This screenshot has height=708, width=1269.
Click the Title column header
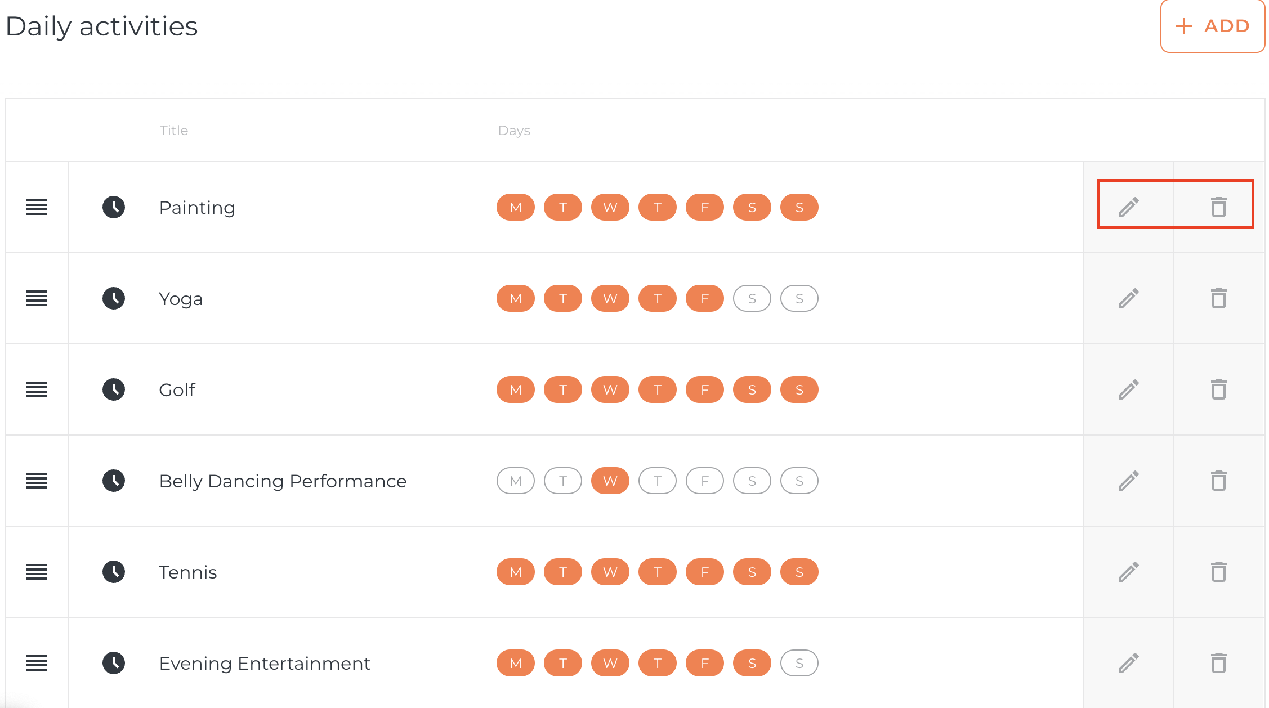pos(173,130)
